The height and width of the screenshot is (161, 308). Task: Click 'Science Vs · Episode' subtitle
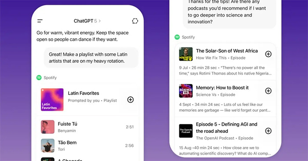tap(216, 95)
